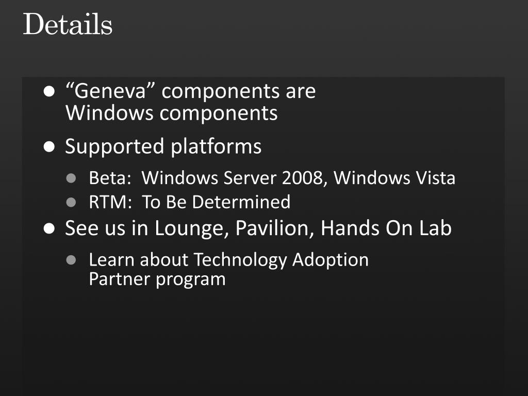
Task: Click the "Details" slide title
Action: tap(68, 24)
